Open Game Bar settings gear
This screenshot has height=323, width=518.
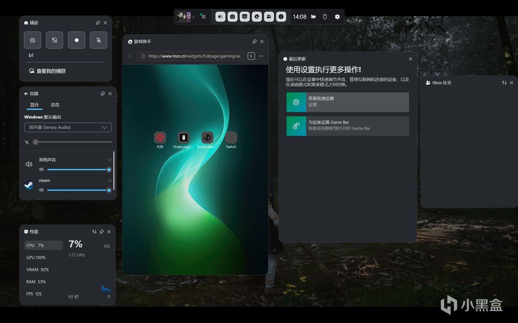pyautogui.click(x=337, y=17)
